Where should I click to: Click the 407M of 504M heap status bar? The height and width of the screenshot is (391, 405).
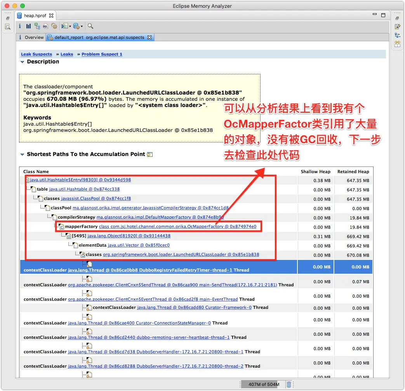264,384
